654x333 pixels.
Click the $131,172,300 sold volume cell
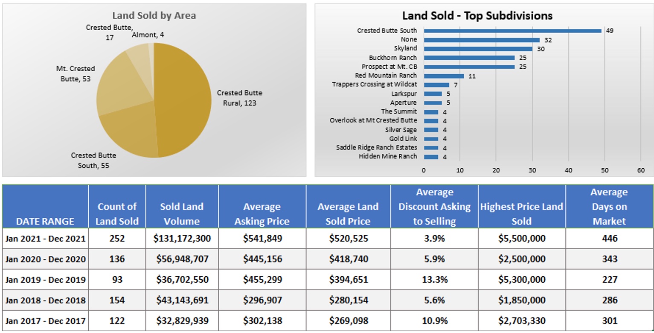point(182,239)
